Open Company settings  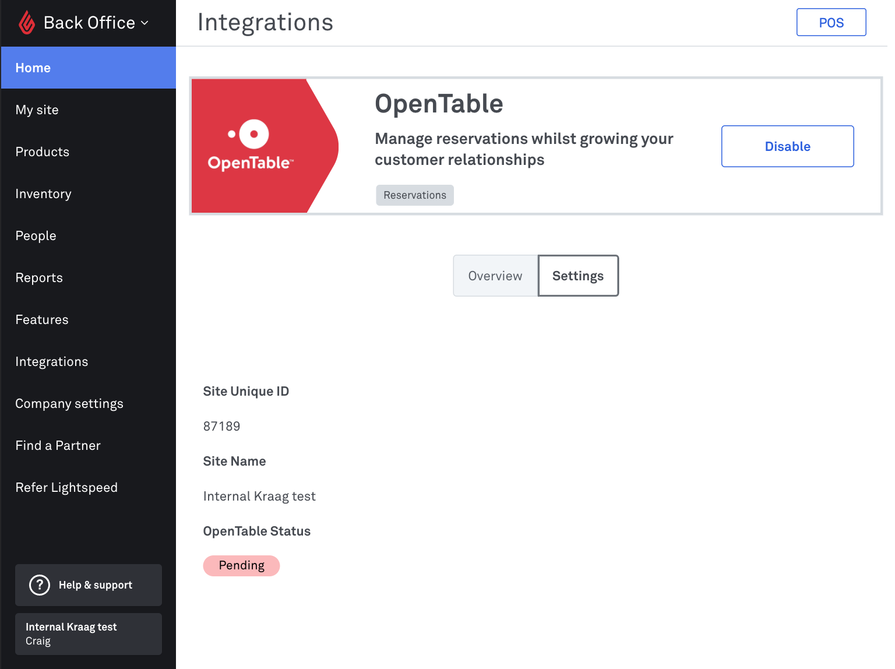click(x=69, y=403)
